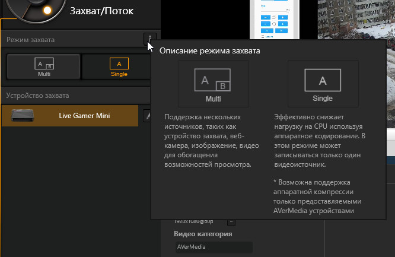The image size is (395, 257).
Task: Open the ellipsis button beside 1920x1080@60p
Action: pyautogui.click(x=231, y=222)
